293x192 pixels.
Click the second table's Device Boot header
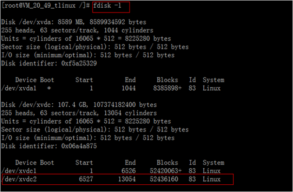34,163
